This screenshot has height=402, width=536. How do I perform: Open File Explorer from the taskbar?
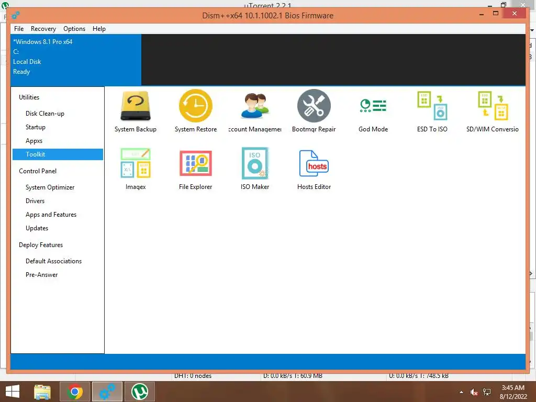pos(42,392)
